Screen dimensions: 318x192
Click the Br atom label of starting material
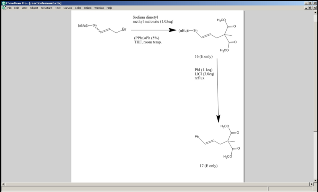coord(124,29)
